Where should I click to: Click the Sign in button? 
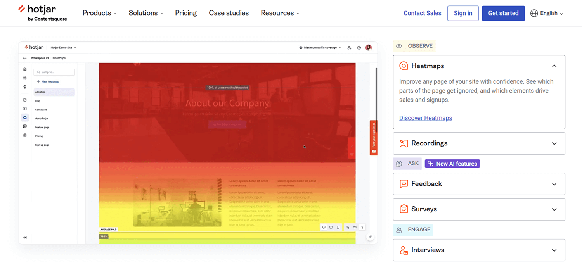pyautogui.click(x=463, y=13)
